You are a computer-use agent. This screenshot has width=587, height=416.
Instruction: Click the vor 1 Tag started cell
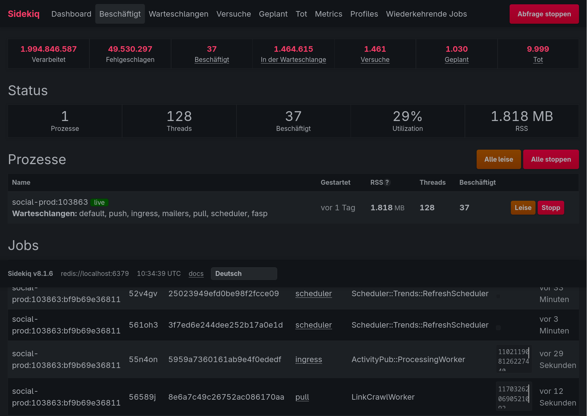point(338,208)
